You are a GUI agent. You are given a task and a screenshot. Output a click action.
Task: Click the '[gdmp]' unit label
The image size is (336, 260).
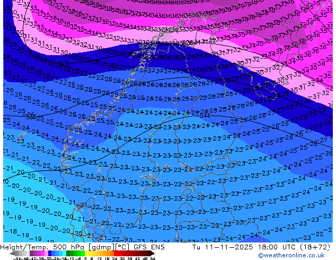[101, 247]
